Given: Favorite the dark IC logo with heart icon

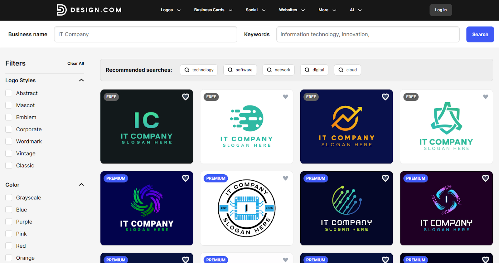Looking at the screenshot, I should coord(186,97).
